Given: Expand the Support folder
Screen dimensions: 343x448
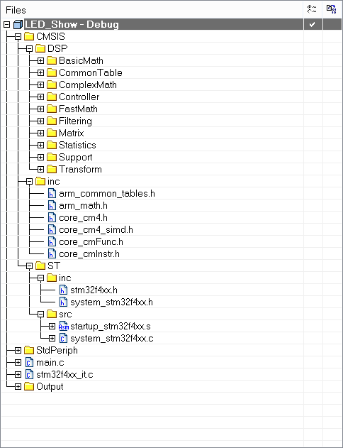Looking at the screenshot, I should point(41,157).
